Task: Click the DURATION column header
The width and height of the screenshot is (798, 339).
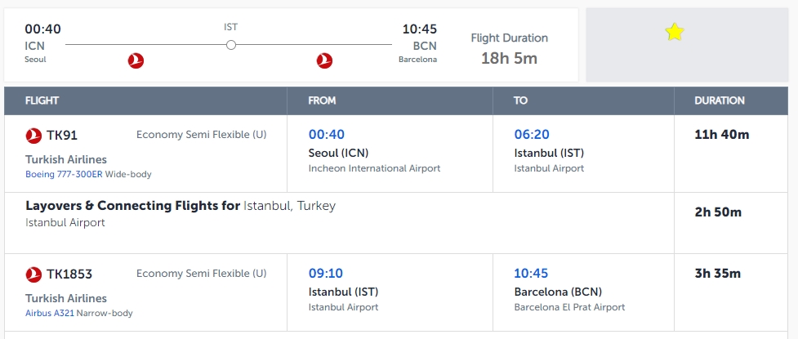Action: 719,100
